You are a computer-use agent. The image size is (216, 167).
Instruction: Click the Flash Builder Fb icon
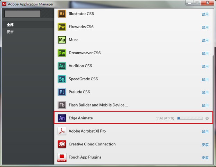(x=62, y=105)
